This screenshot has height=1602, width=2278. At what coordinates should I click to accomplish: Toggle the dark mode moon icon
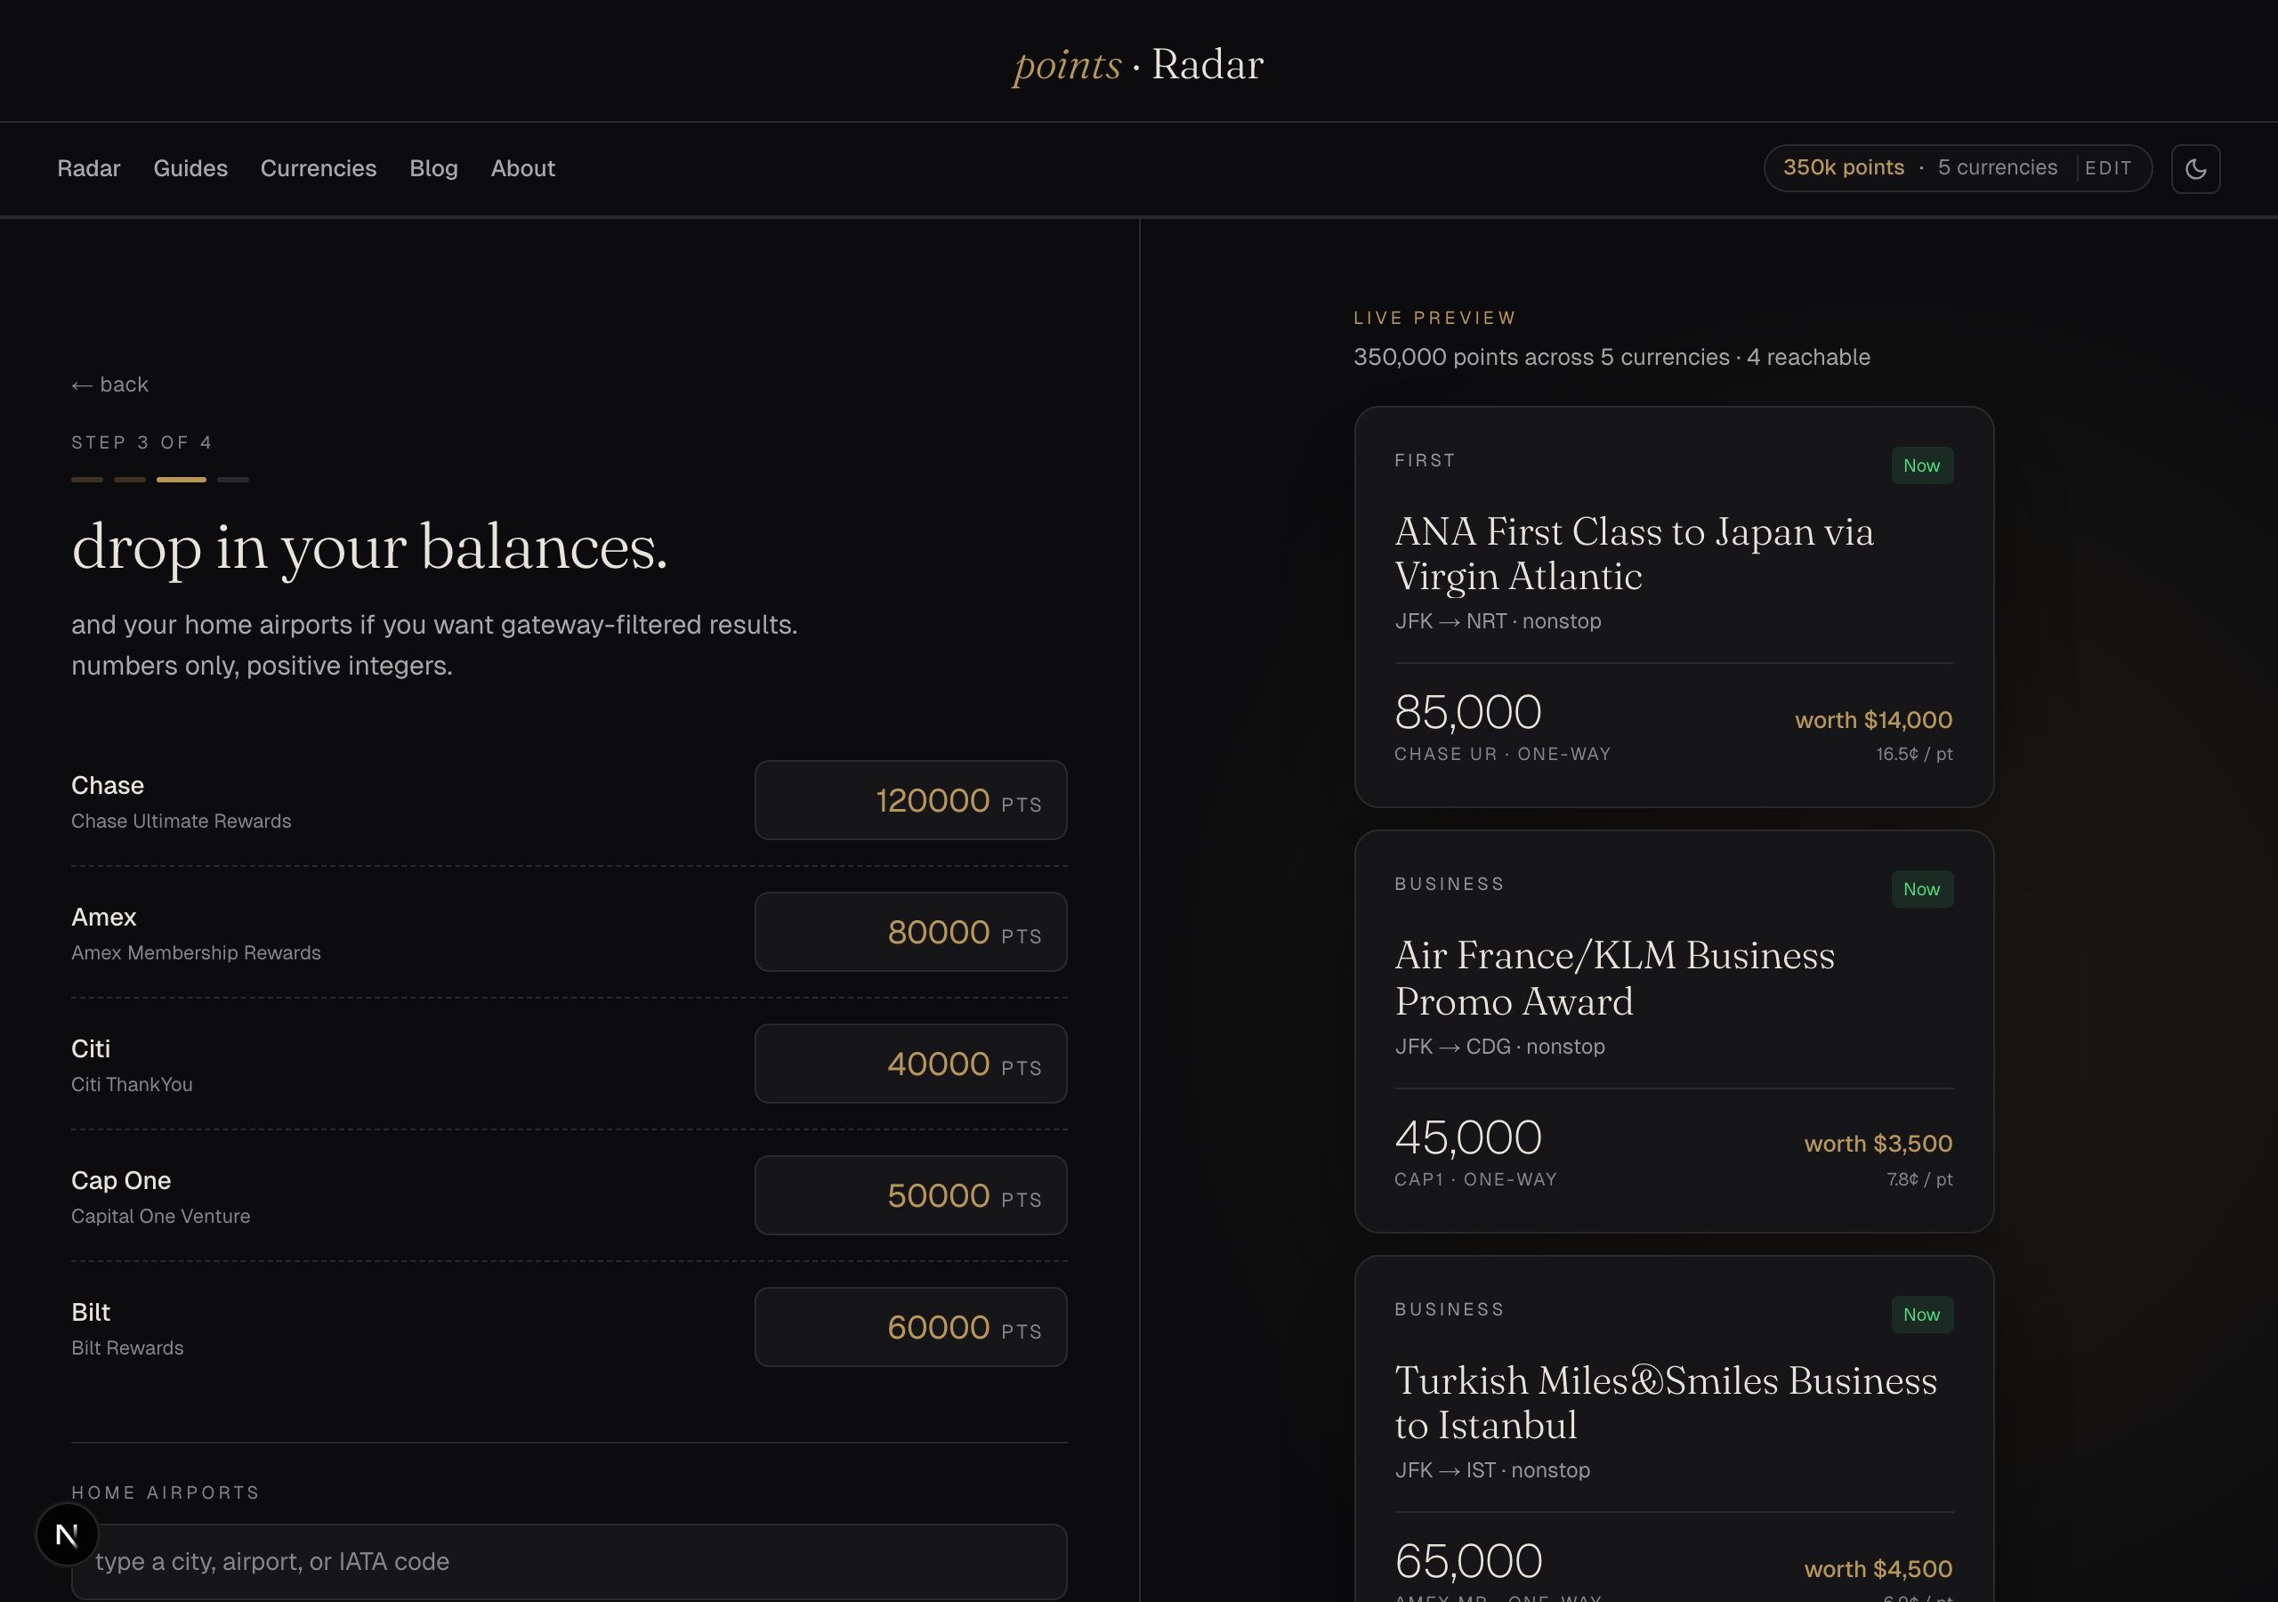tap(2194, 169)
